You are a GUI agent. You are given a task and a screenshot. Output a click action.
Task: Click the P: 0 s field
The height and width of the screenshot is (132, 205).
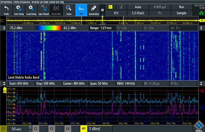(x=183, y=84)
